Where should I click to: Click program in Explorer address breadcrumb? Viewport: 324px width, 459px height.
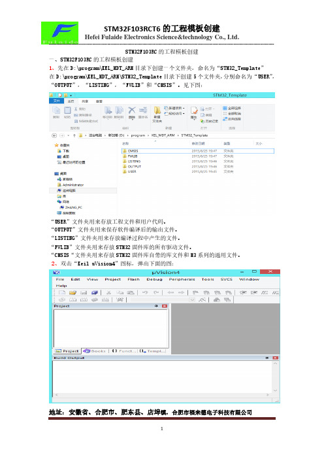click(x=138, y=135)
